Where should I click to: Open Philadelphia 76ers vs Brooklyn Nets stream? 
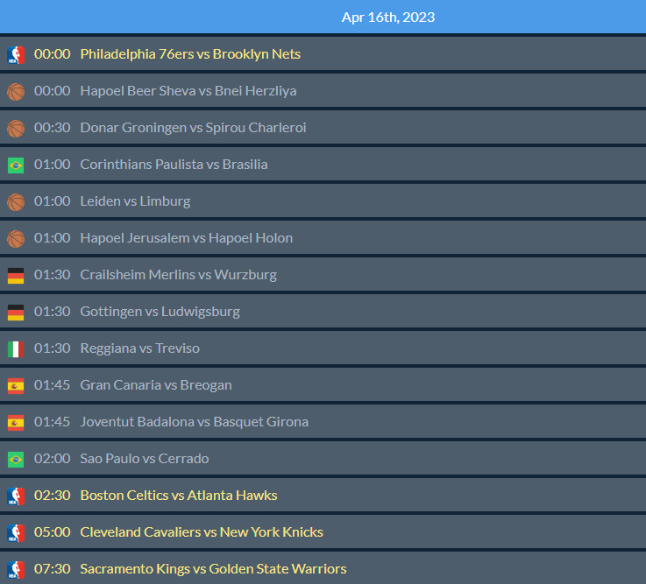tap(190, 54)
